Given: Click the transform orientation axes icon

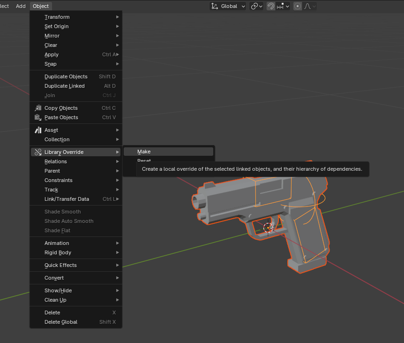Looking at the screenshot, I should click(215, 6).
